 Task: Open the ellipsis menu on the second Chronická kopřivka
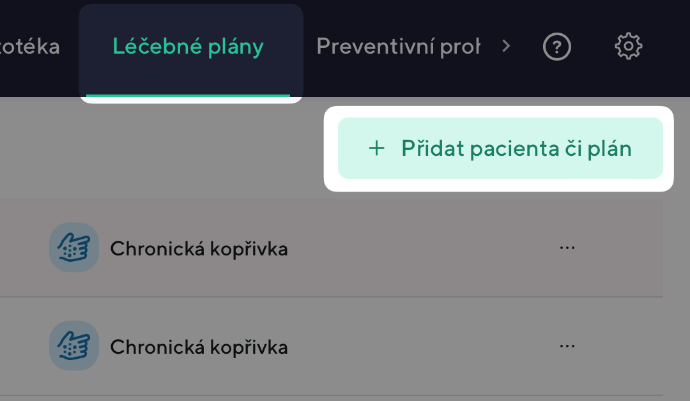point(567,345)
